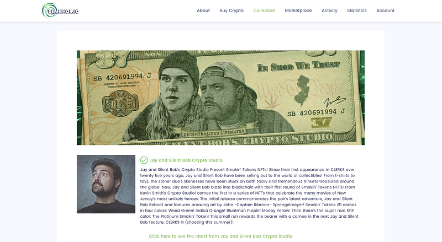Open the Marketplace section
The image size is (442, 242).
click(298, 10)
